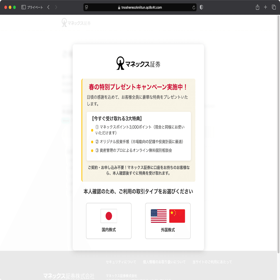Open the 個人情報のお取り扱いについて link
This screenshot has height=280, width=280.
point(164,262)
